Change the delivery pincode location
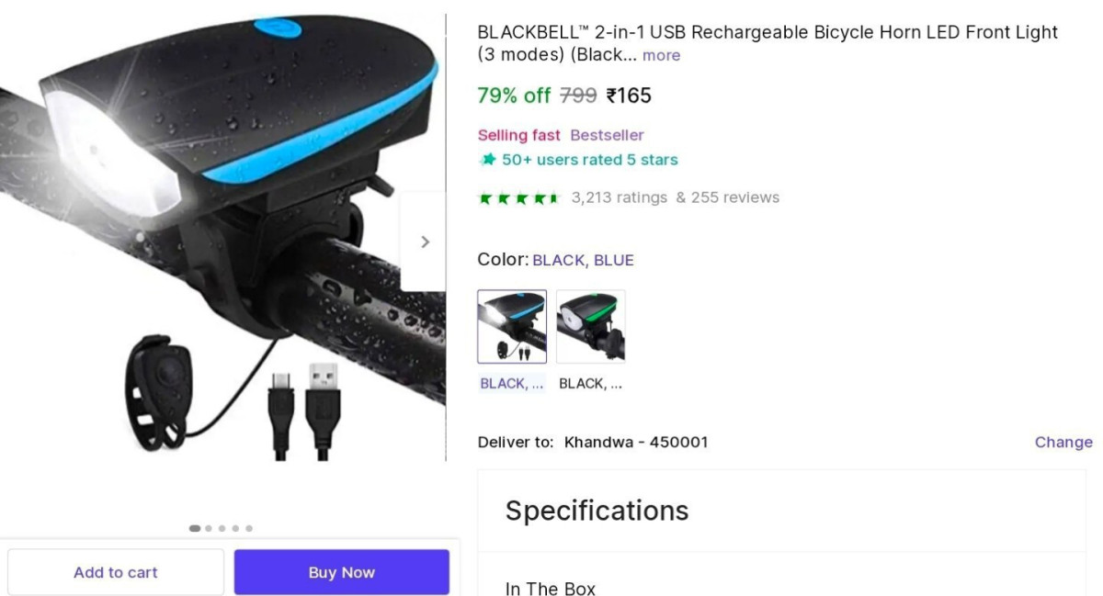 point(1063,442)
